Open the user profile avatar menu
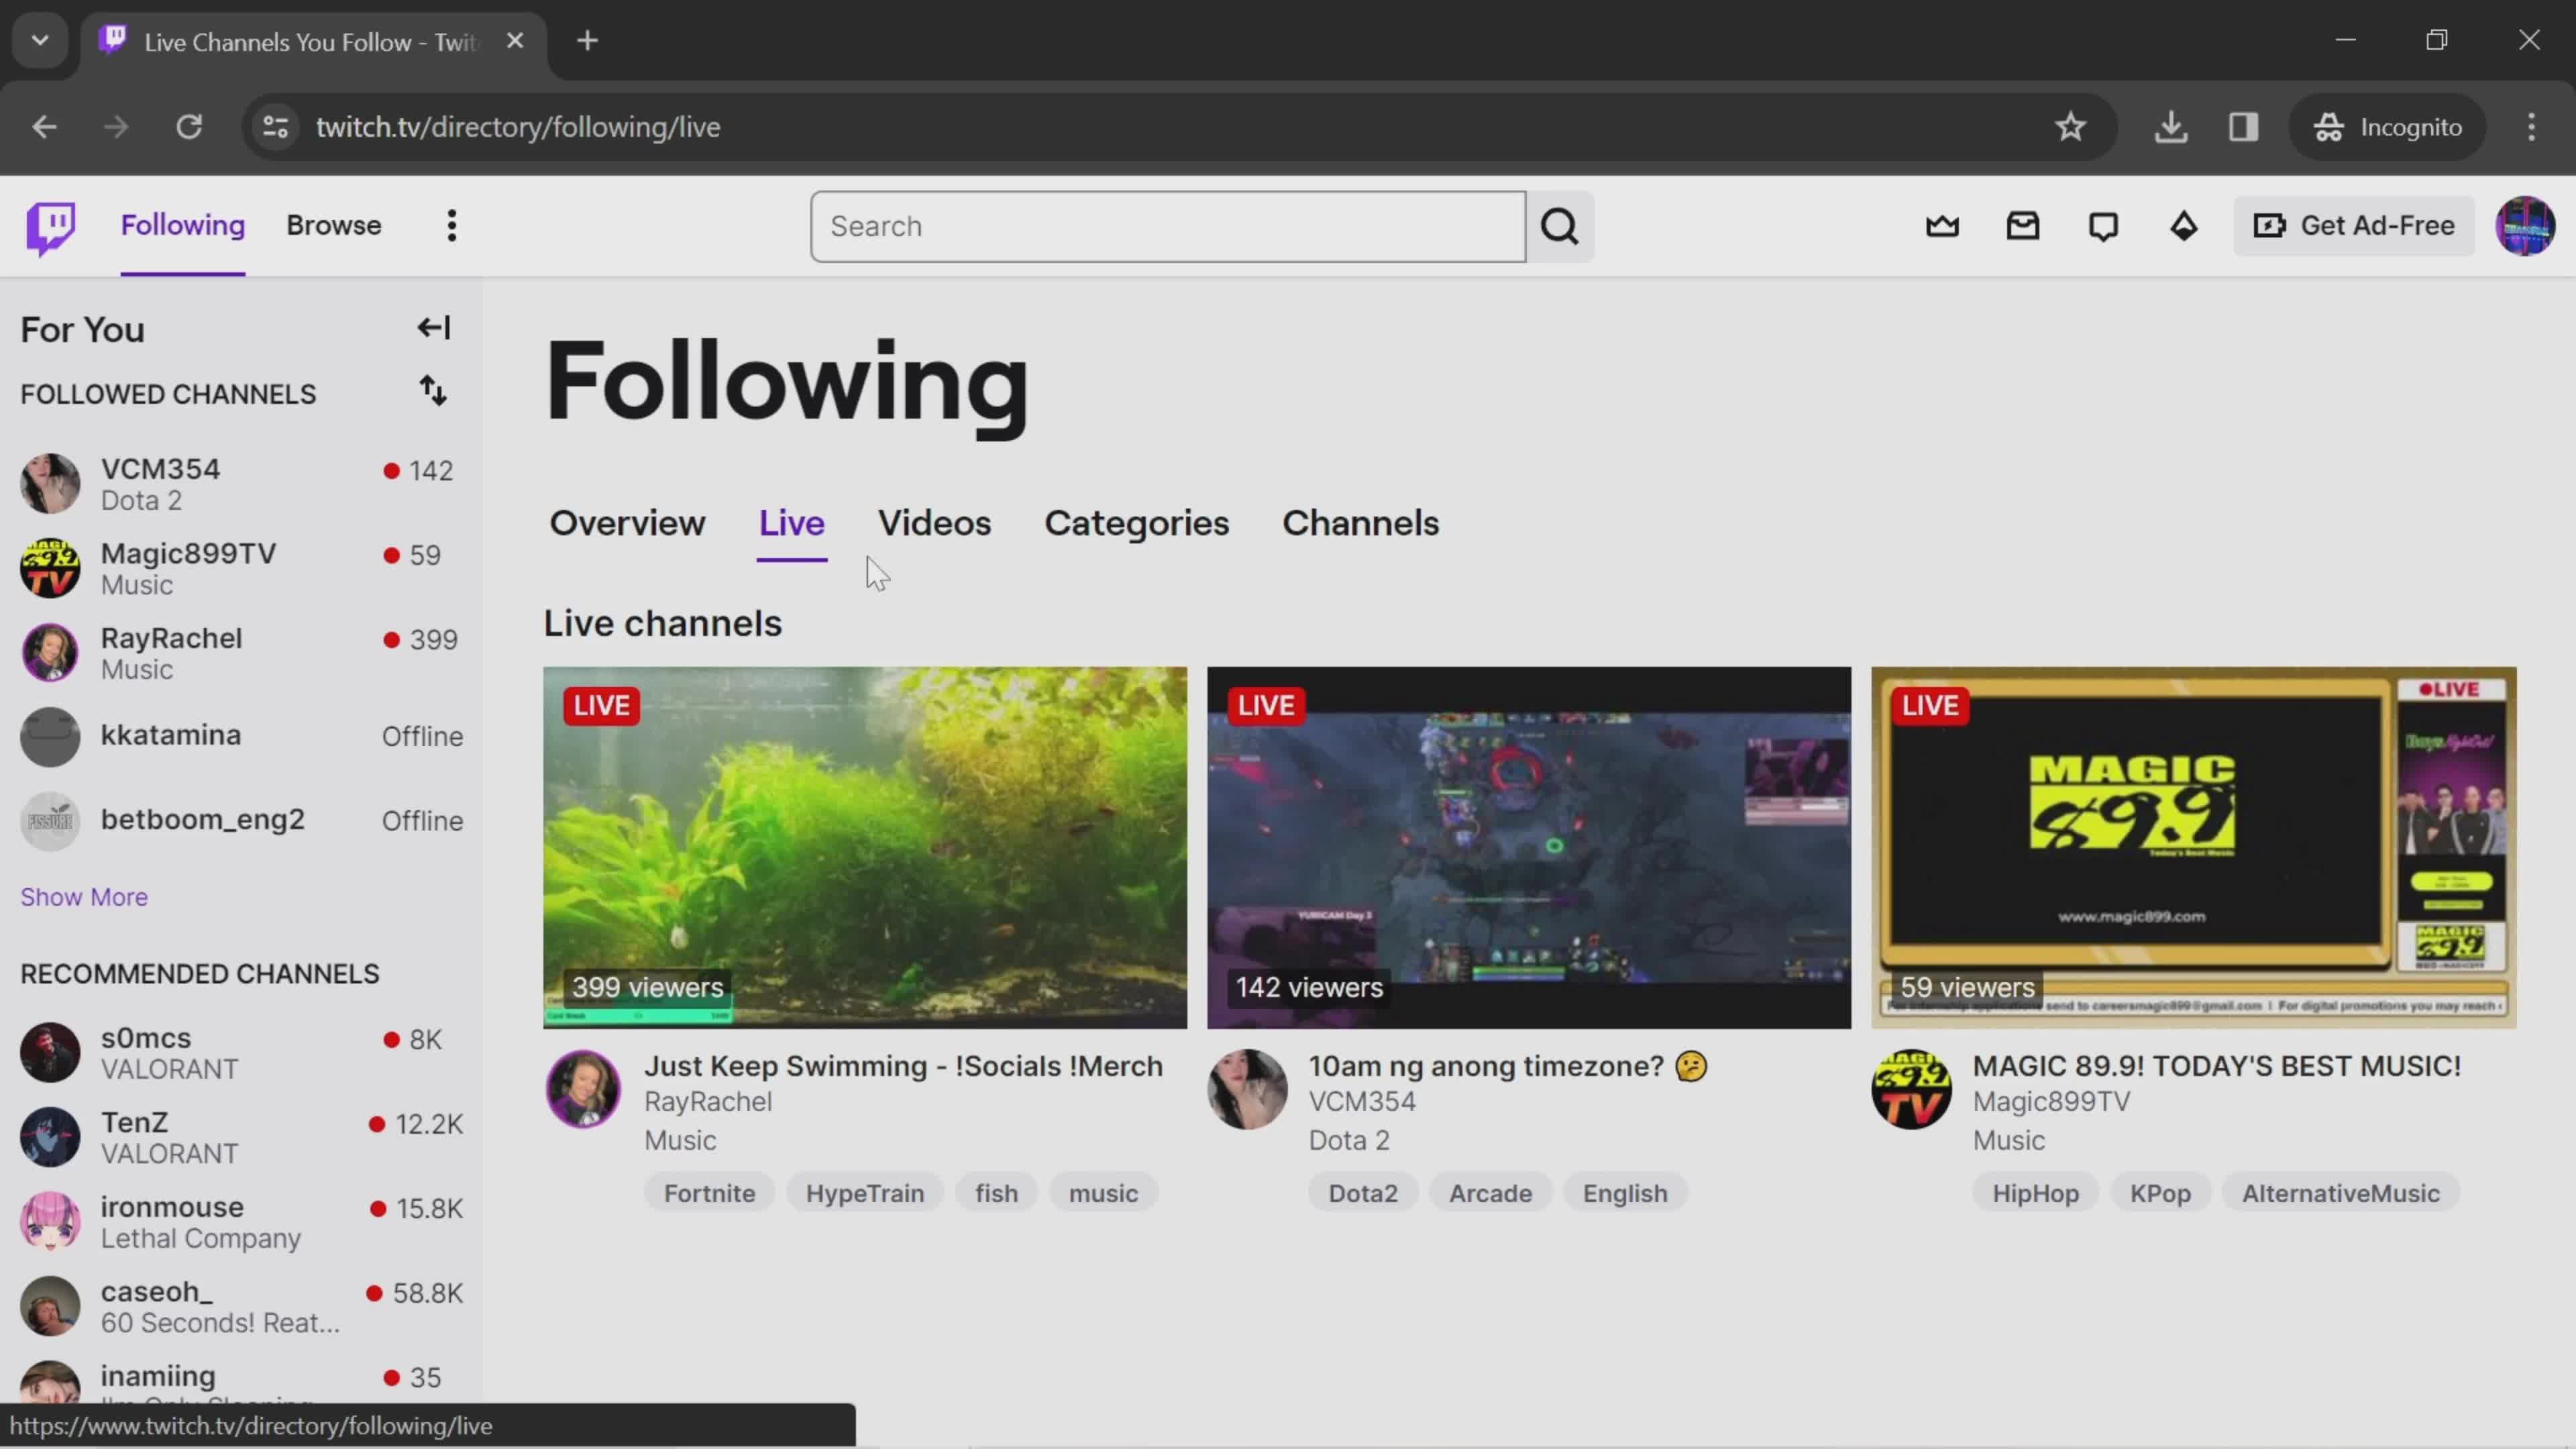 pos(2526,226)
